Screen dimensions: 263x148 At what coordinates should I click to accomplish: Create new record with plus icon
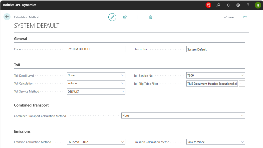pos(138,17)
